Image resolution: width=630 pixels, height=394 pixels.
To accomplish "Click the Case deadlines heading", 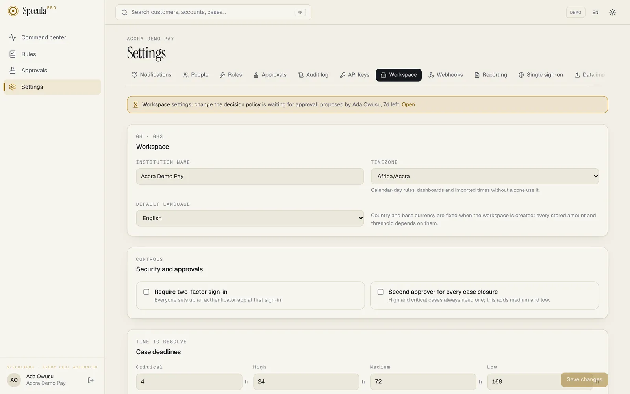I will pos(158,352).
